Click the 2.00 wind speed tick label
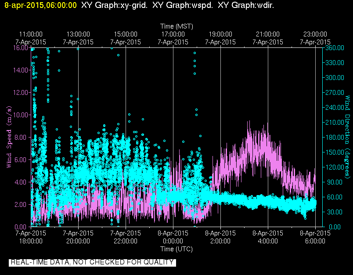 coord(22,205)
